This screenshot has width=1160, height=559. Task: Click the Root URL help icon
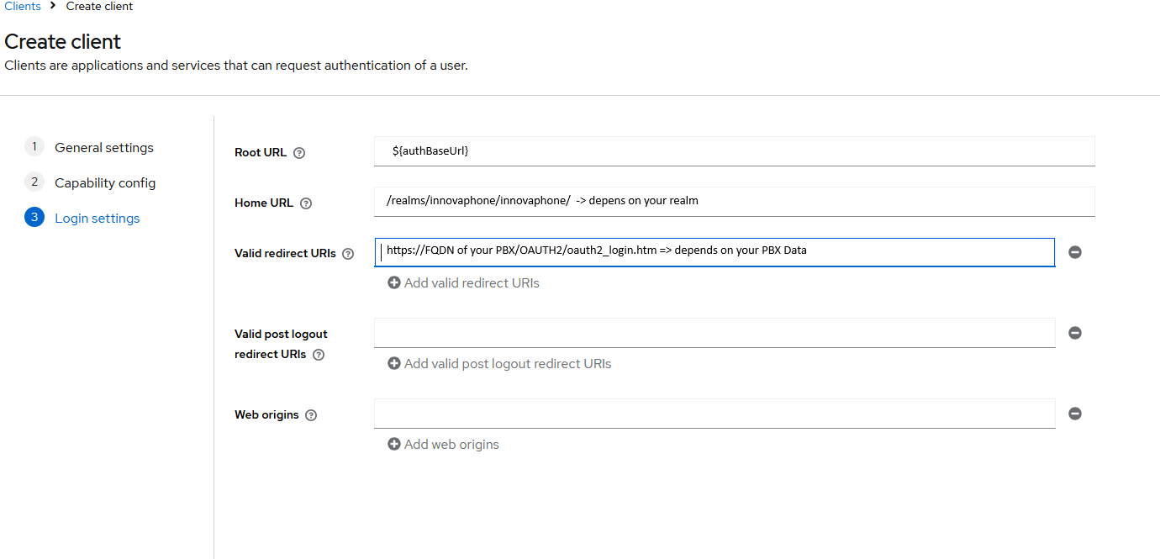(x=299, y=153)
